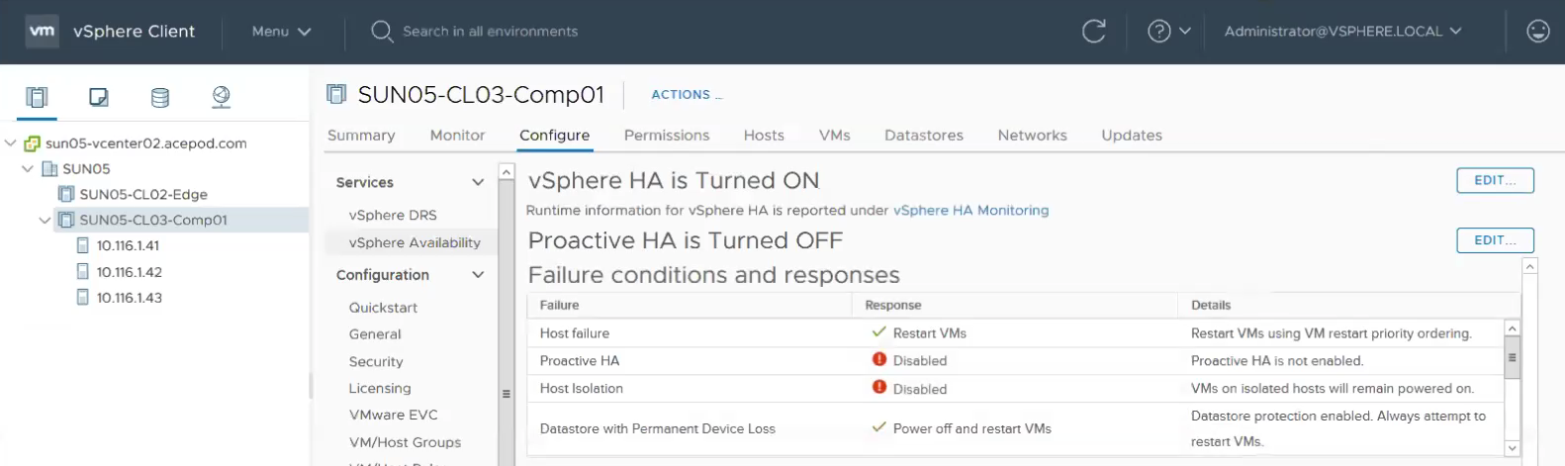This screenshot has width=1565, height=466.
Task: Collapse the Configuration section
Action: tap(478, 275)
